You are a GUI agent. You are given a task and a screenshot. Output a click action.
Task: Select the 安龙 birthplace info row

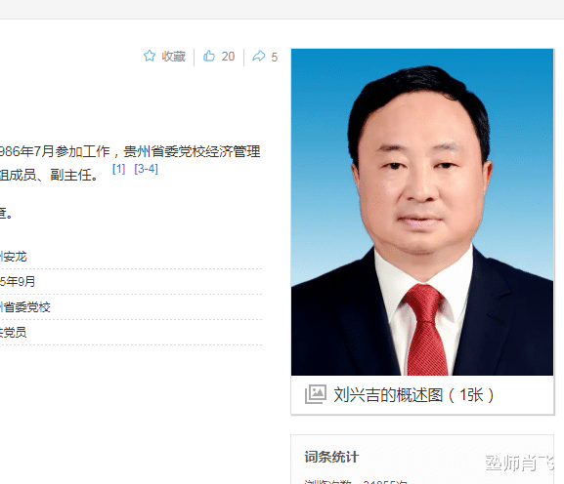pos(131,257)
